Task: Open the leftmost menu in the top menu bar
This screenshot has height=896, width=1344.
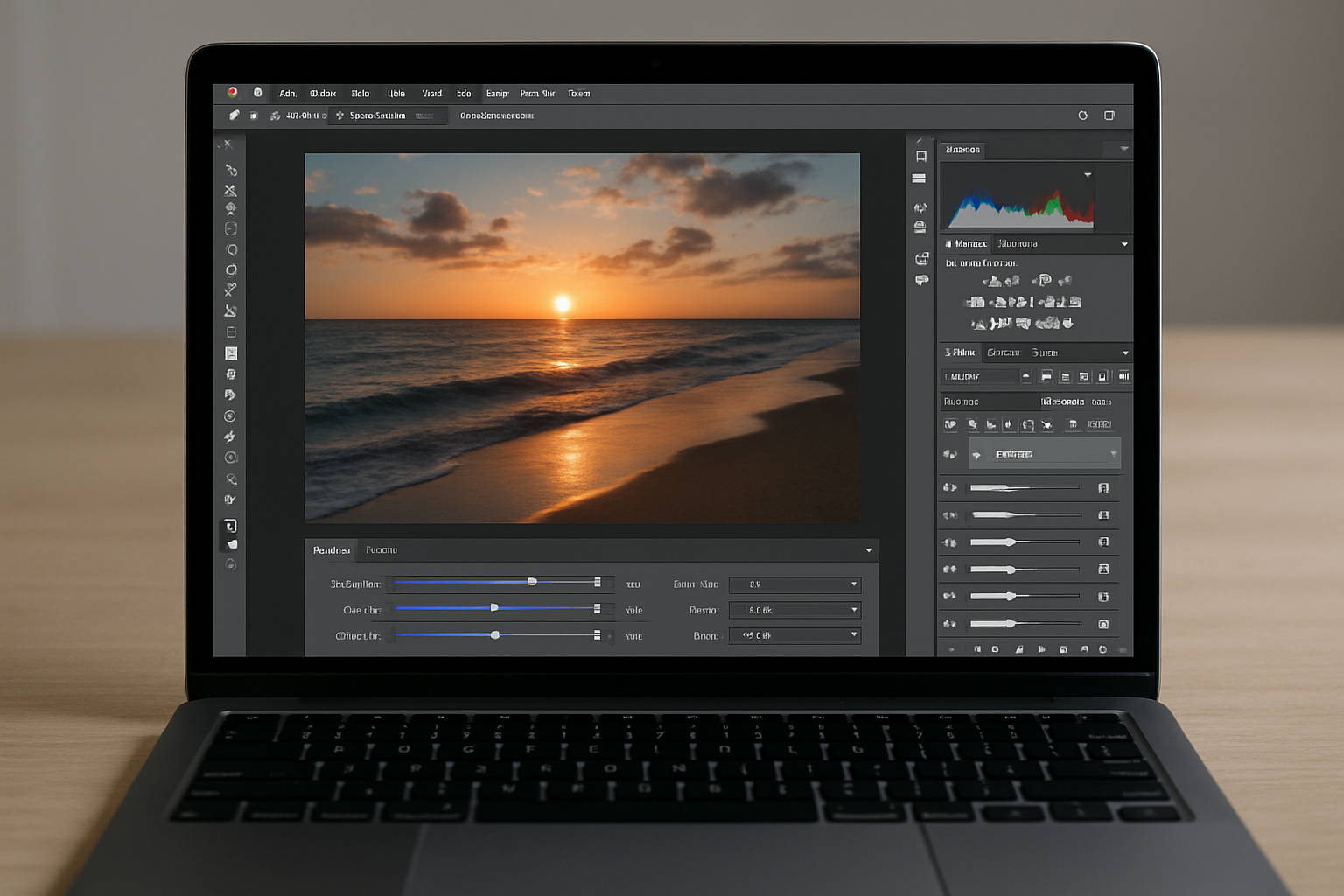Action: tap(288, 93)
